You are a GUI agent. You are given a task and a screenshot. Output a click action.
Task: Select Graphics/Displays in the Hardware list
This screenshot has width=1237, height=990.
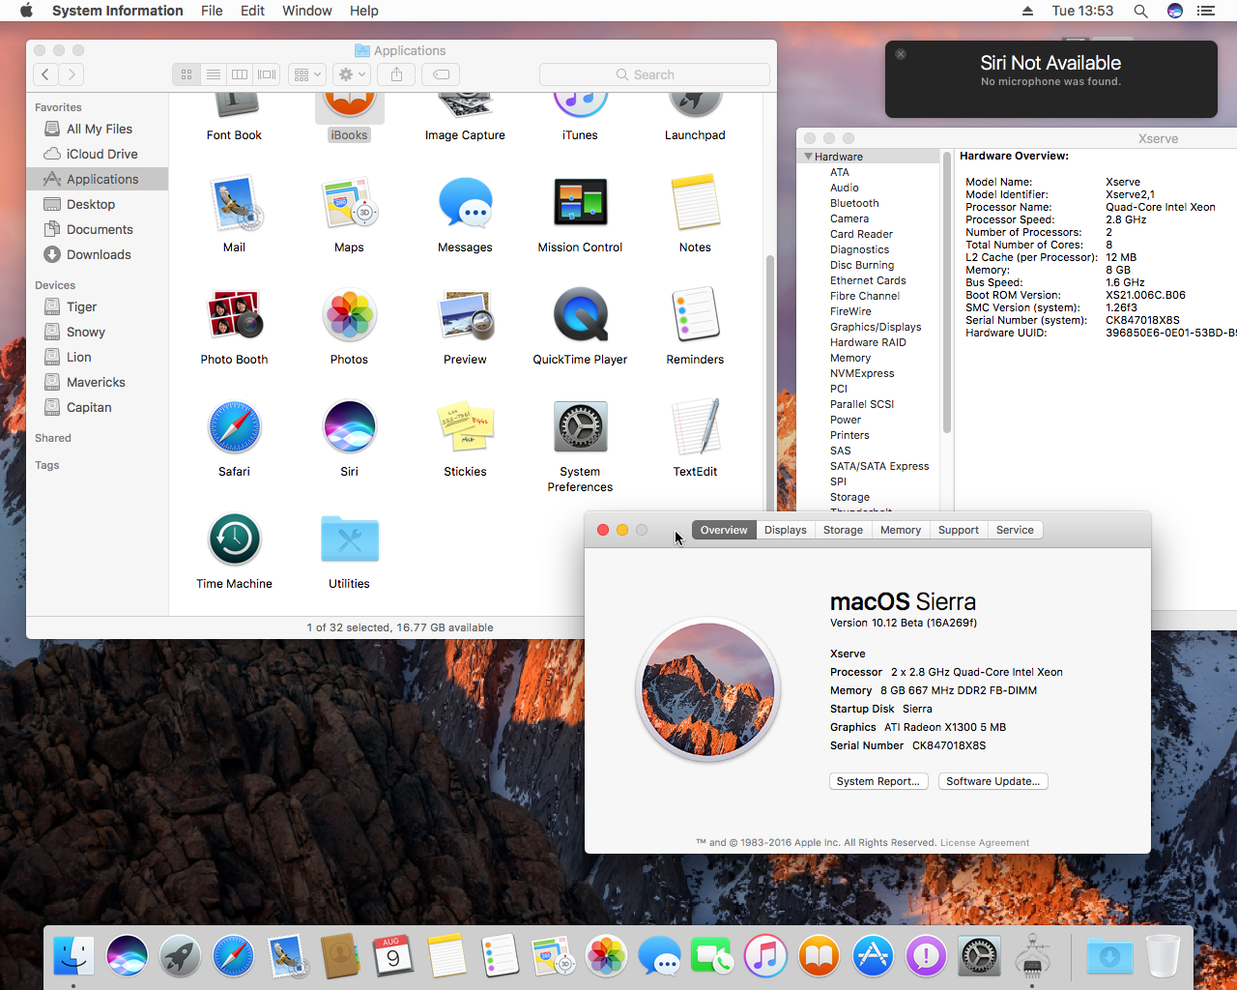pos(876,327)
